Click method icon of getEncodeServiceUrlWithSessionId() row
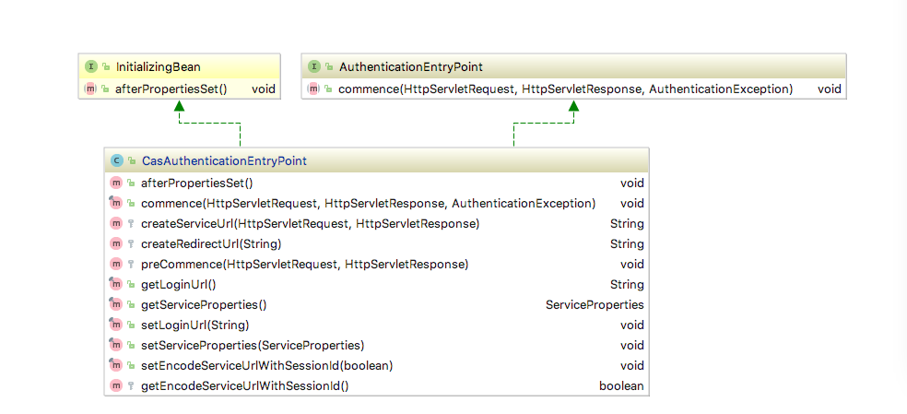Viewport: 907px width, 414px height. coord(116,385)
